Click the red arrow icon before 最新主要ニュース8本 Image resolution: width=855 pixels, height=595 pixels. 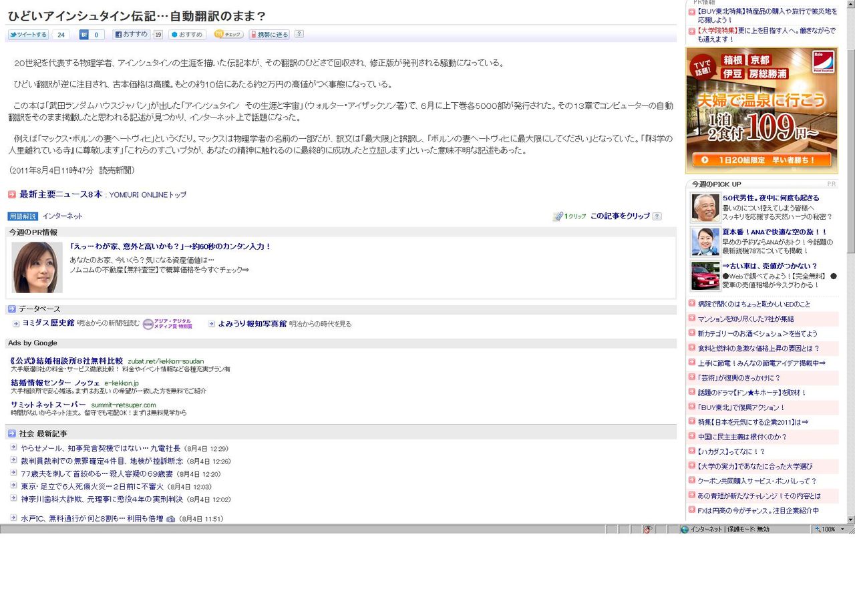[x=12, y=194]
